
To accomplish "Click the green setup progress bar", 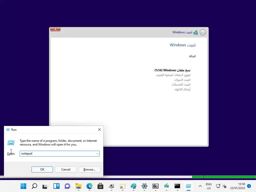I will click(x=224, y=177).
